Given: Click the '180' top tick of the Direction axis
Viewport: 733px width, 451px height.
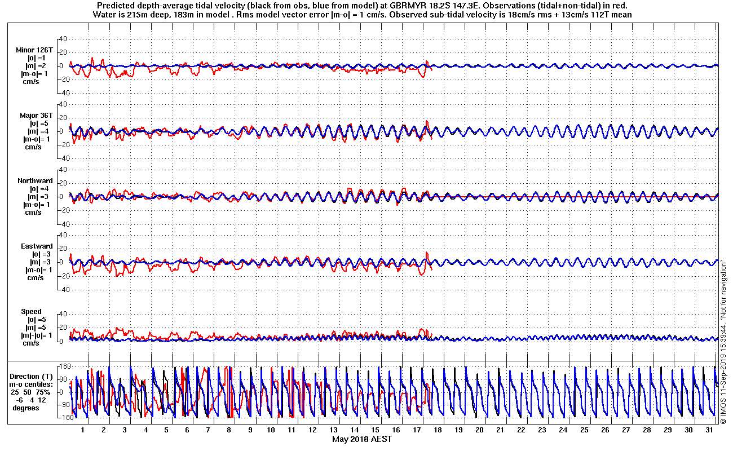Looking at the screenshot, I should pos(64,366).
